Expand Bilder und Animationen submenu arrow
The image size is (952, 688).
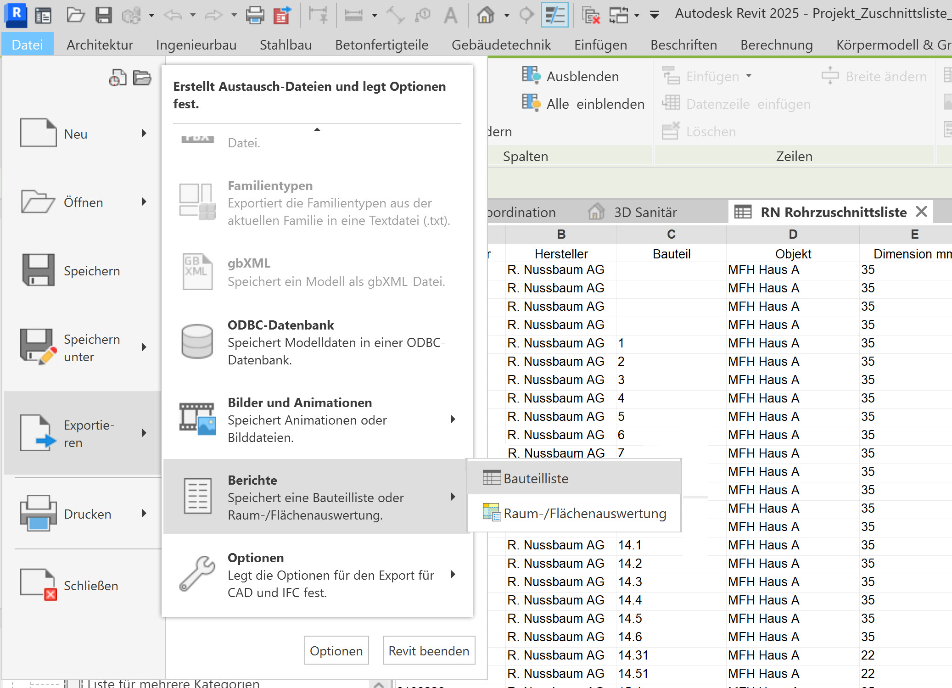(453, 419)
